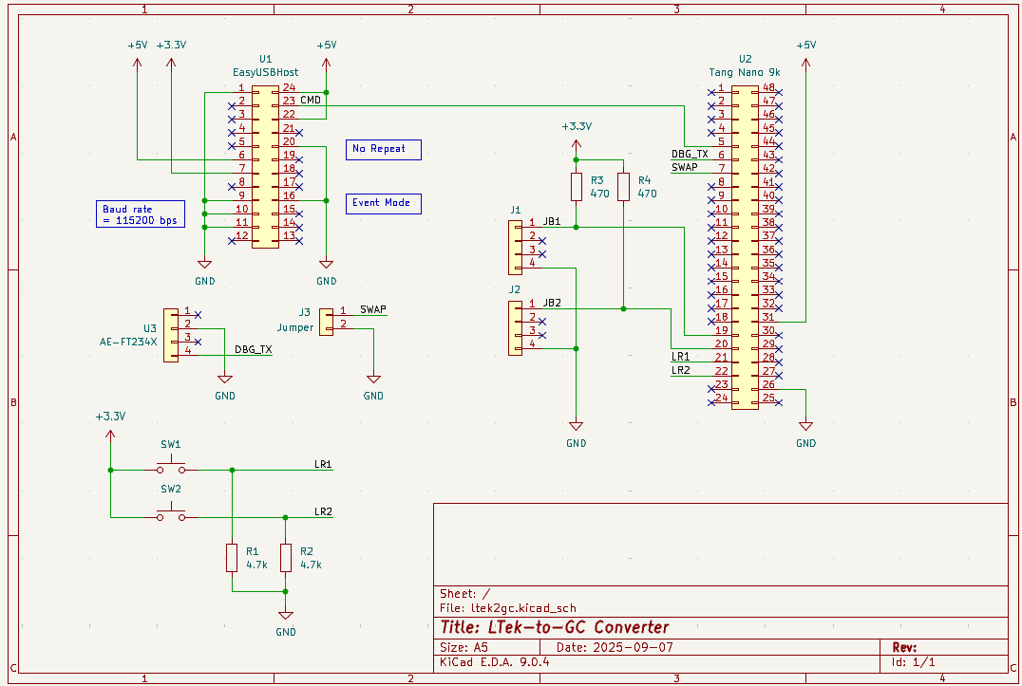
Task: Select the U1 EasyUSBHost component body
Action: (265, 167)
